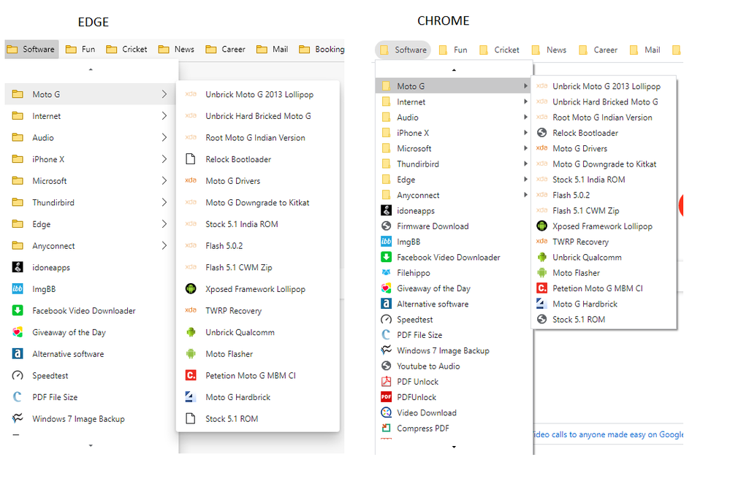The height and width of the screenshot is (492, 730).
Task: Open Moto G Drivers bookmark in Edge
Action: coord(258,180)
